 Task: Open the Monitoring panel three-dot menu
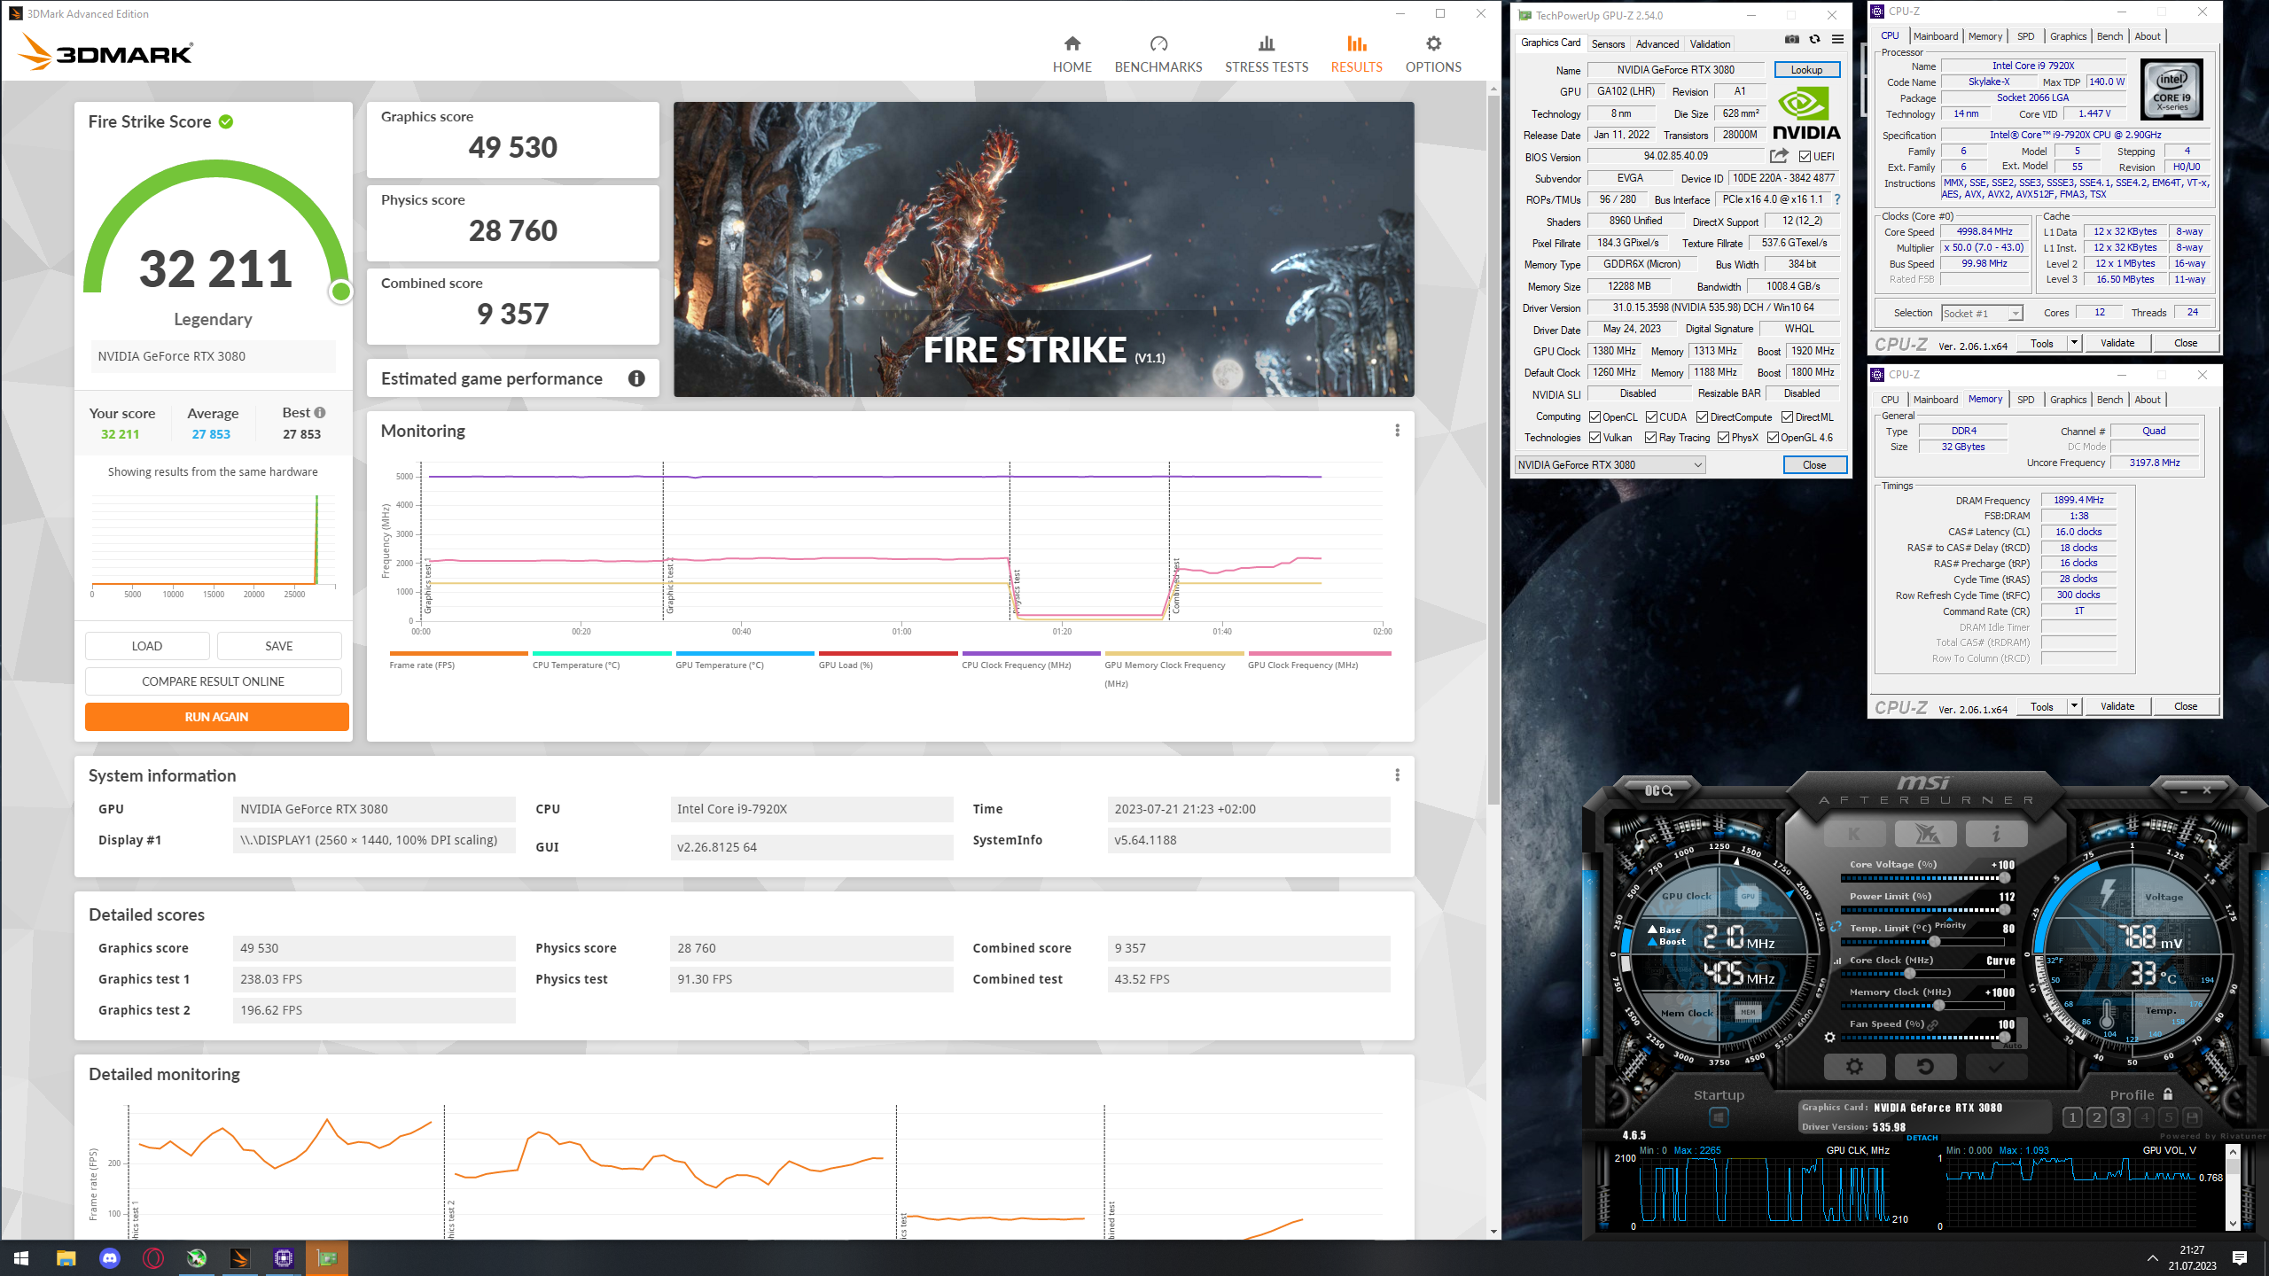[1398, 431]
